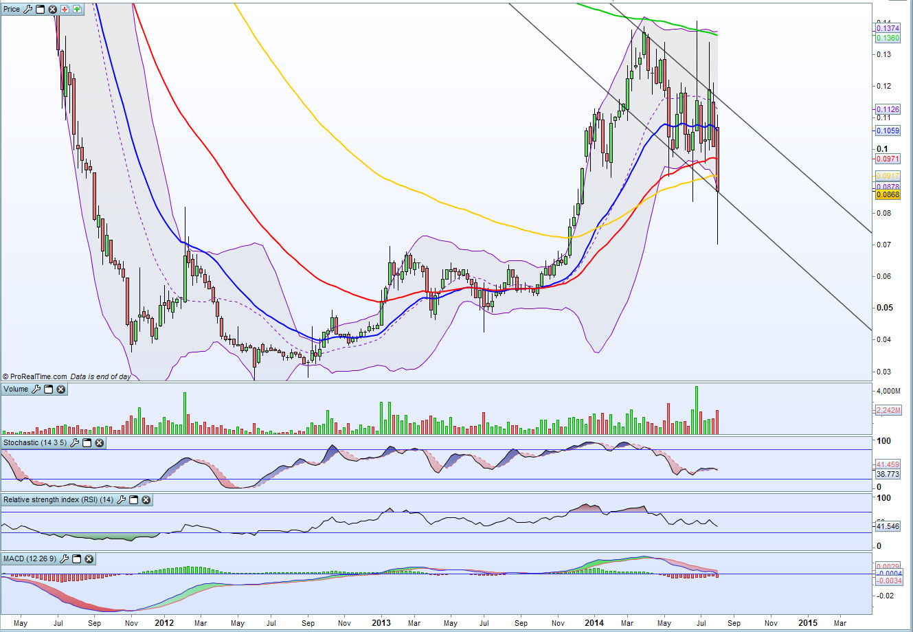Image resolution: width=913 pixels, height=632 pixels.
Task: Maximize the Stochastic panel
Action: pyautogui.click(x=87, y=442)
